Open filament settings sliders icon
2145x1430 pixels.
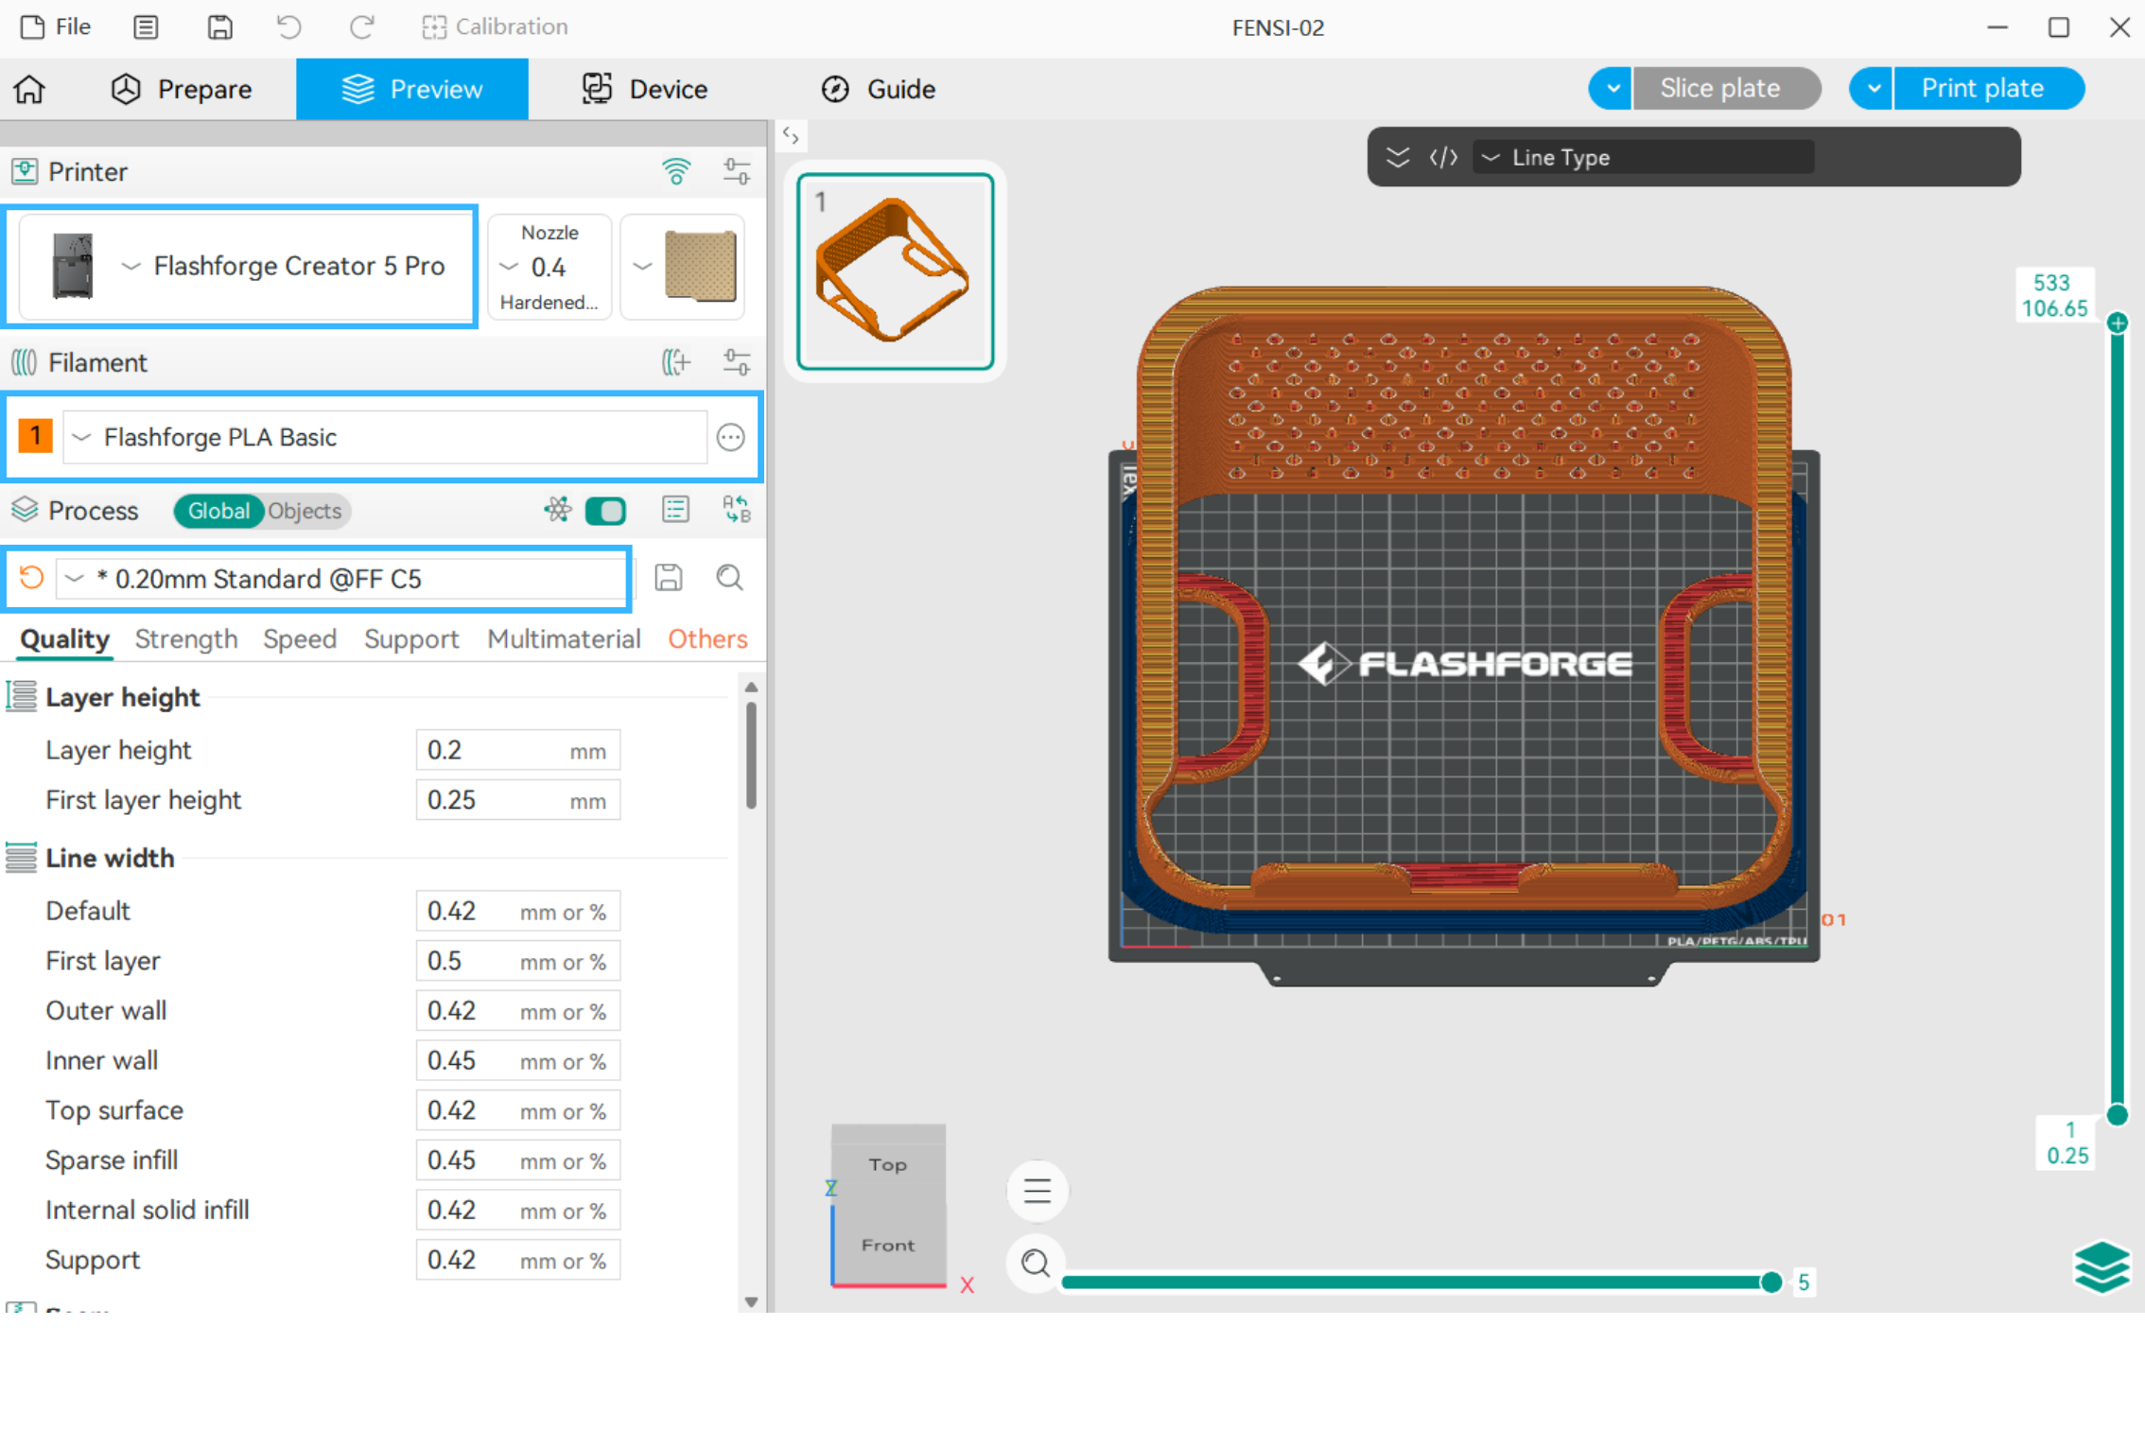click(x=736, y=361)
